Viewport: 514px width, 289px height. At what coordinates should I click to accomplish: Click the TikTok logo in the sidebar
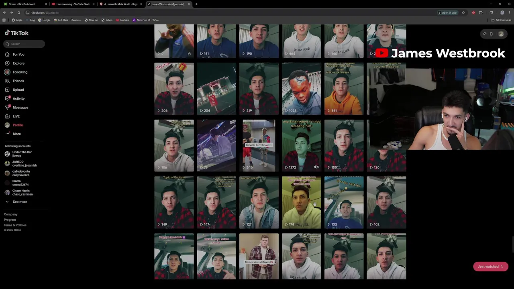16,33
